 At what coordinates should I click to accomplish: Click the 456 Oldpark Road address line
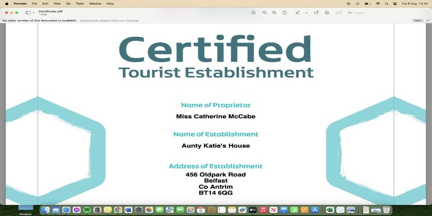tap(216, 174)
